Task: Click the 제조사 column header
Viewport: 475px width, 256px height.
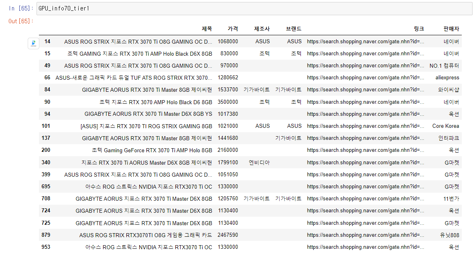Action: tap(262, 29)
